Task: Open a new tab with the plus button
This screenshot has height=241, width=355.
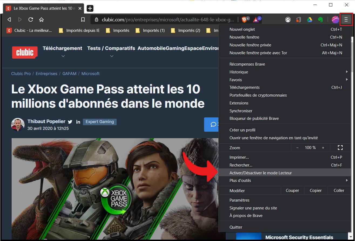Action: [90, 8]
